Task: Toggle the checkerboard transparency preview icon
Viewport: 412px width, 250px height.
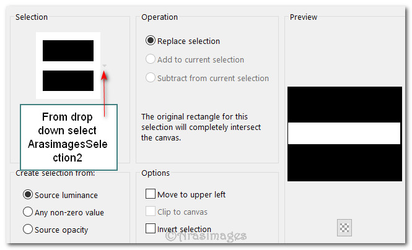Action: pyautogui.click(x=344, y=228)
